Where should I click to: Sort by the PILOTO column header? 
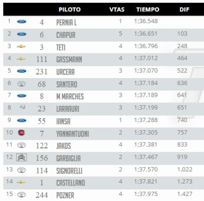coord(70,9)
